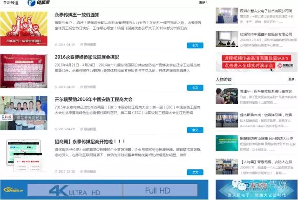
Task: Expand 更多 next to 原创报道 section
Action: click(202, 2)
